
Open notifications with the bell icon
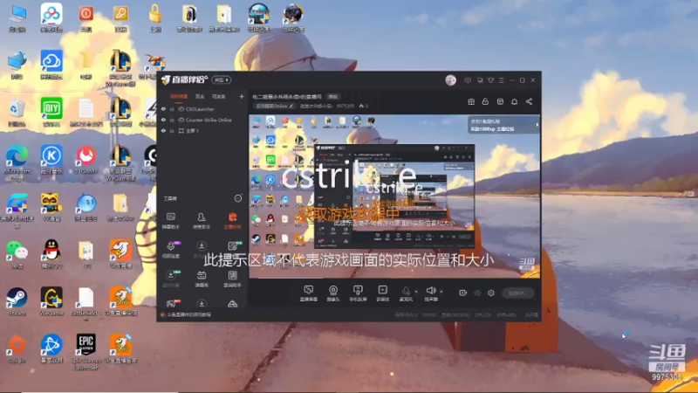tap(514, 101)
